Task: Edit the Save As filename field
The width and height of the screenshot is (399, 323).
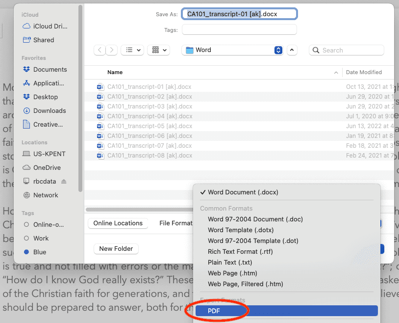Action: point(239,14)
